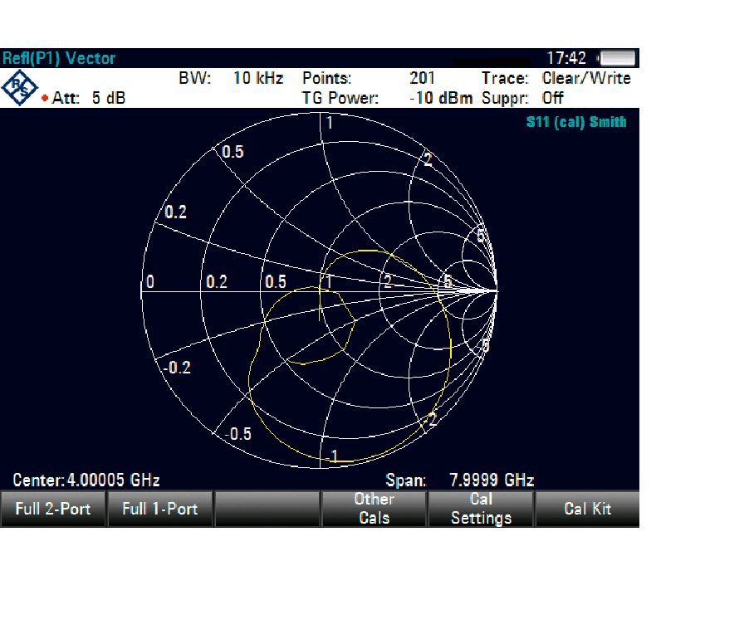The image size is (754, 634).
Task: Click the S11 (cal) Smith label
Action: coord(576,123)
